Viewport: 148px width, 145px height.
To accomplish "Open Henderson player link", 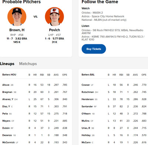I will click(88, 99).
